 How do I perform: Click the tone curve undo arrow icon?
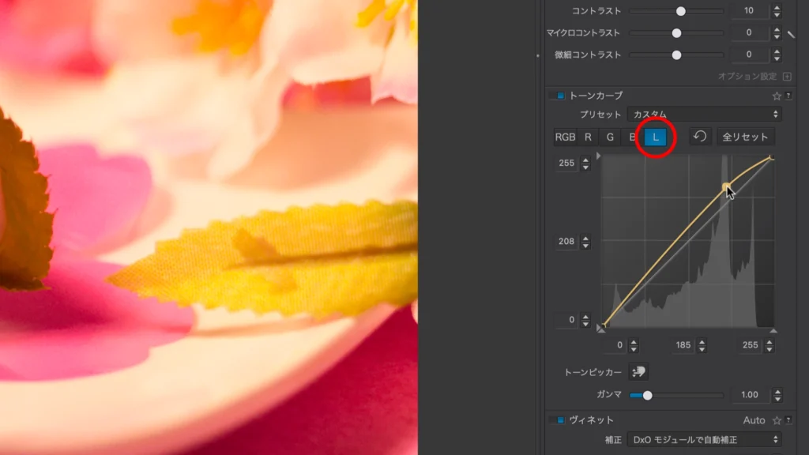(x=699, y=137)
